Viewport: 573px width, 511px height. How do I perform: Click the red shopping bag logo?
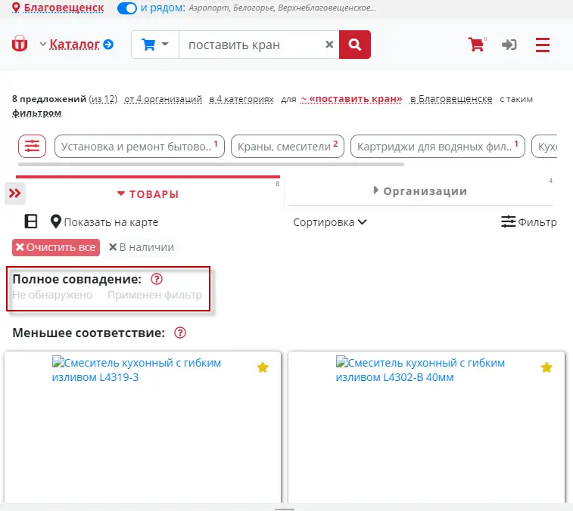pyautogui.click(x=20, y=44)
